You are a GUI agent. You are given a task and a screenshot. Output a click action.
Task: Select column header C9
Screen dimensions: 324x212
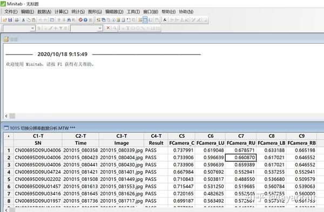click(x=301, y=136)
